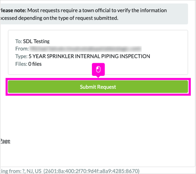Click the blurred From email address
The width and height of the screenshot is (196, 174).
point(85,49)
